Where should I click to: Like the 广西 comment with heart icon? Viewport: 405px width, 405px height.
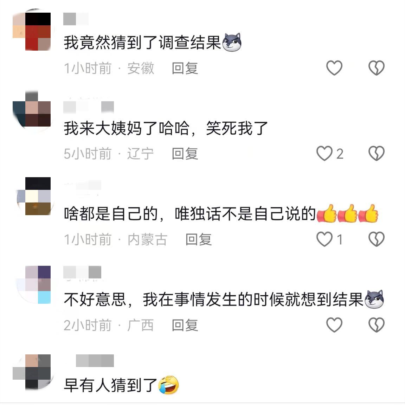point(334,325)
